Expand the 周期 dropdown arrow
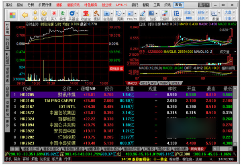 [x=124, y=13]
